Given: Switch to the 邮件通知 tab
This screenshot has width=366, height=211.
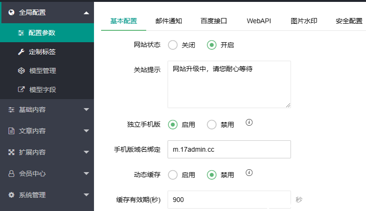Looking at the screenshot, I should pos(169,21).
